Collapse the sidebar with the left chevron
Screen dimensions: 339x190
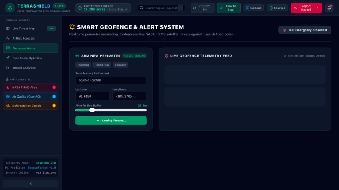pyautogui.click(x=31, y=184)
